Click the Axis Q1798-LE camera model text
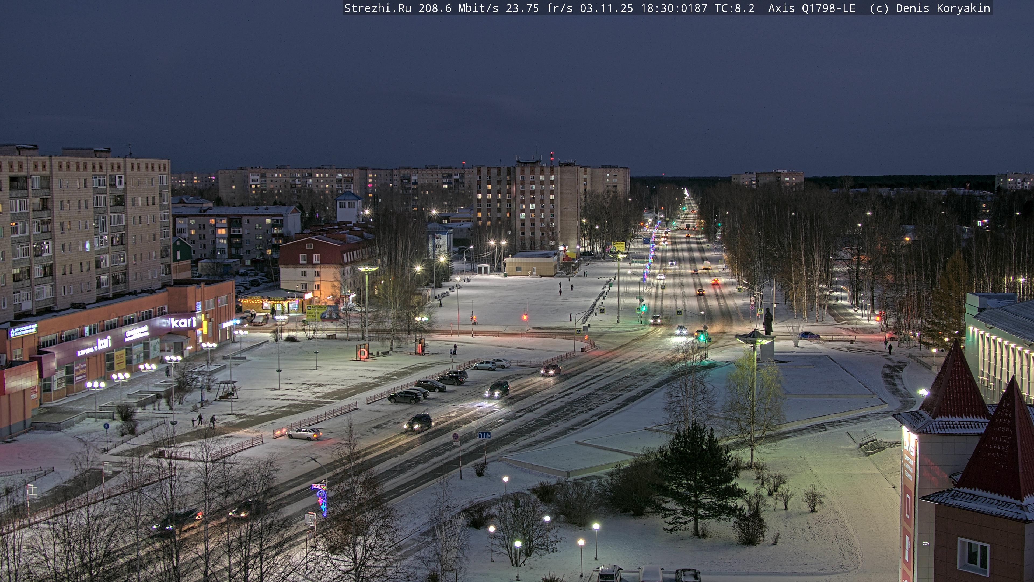Screen dimensions: 1034x582 (x=812, y=8)
